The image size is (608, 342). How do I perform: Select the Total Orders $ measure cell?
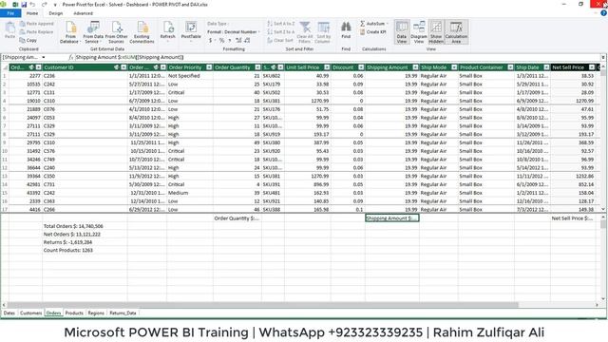[x=85, y=226]
